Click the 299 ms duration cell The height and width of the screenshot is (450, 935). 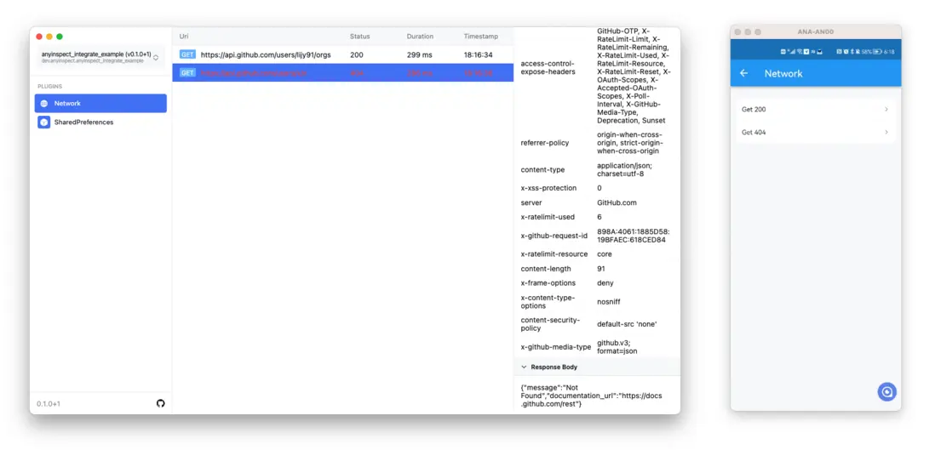click(419, 54)
